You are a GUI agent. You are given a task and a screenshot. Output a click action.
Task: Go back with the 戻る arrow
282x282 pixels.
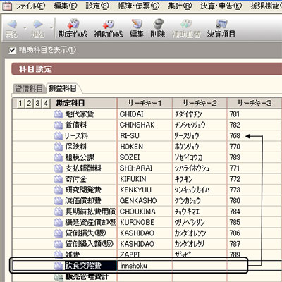click(x=12, y=29)
